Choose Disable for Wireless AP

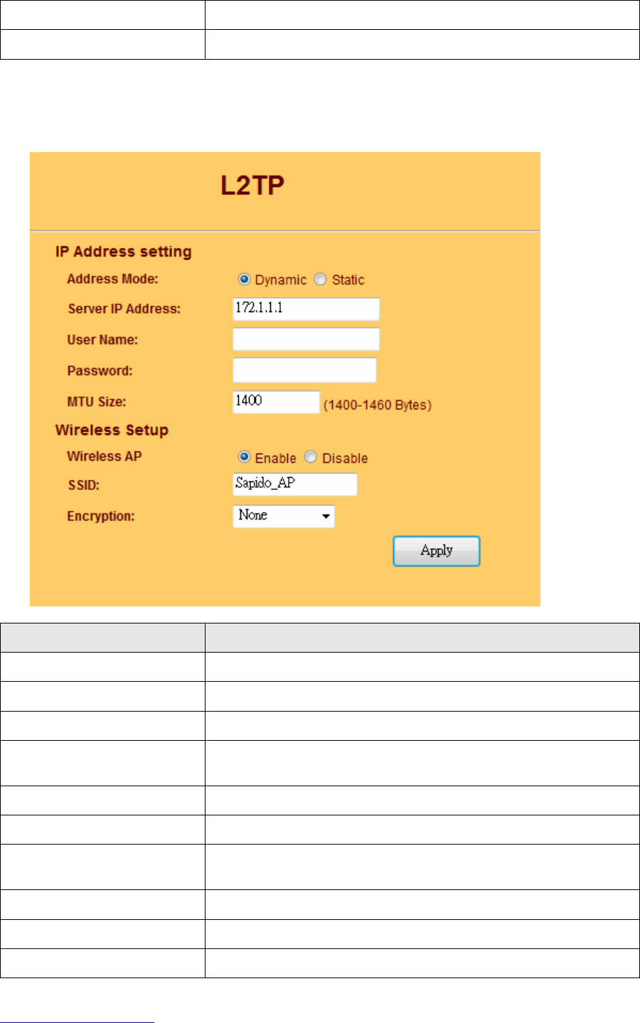310,457
